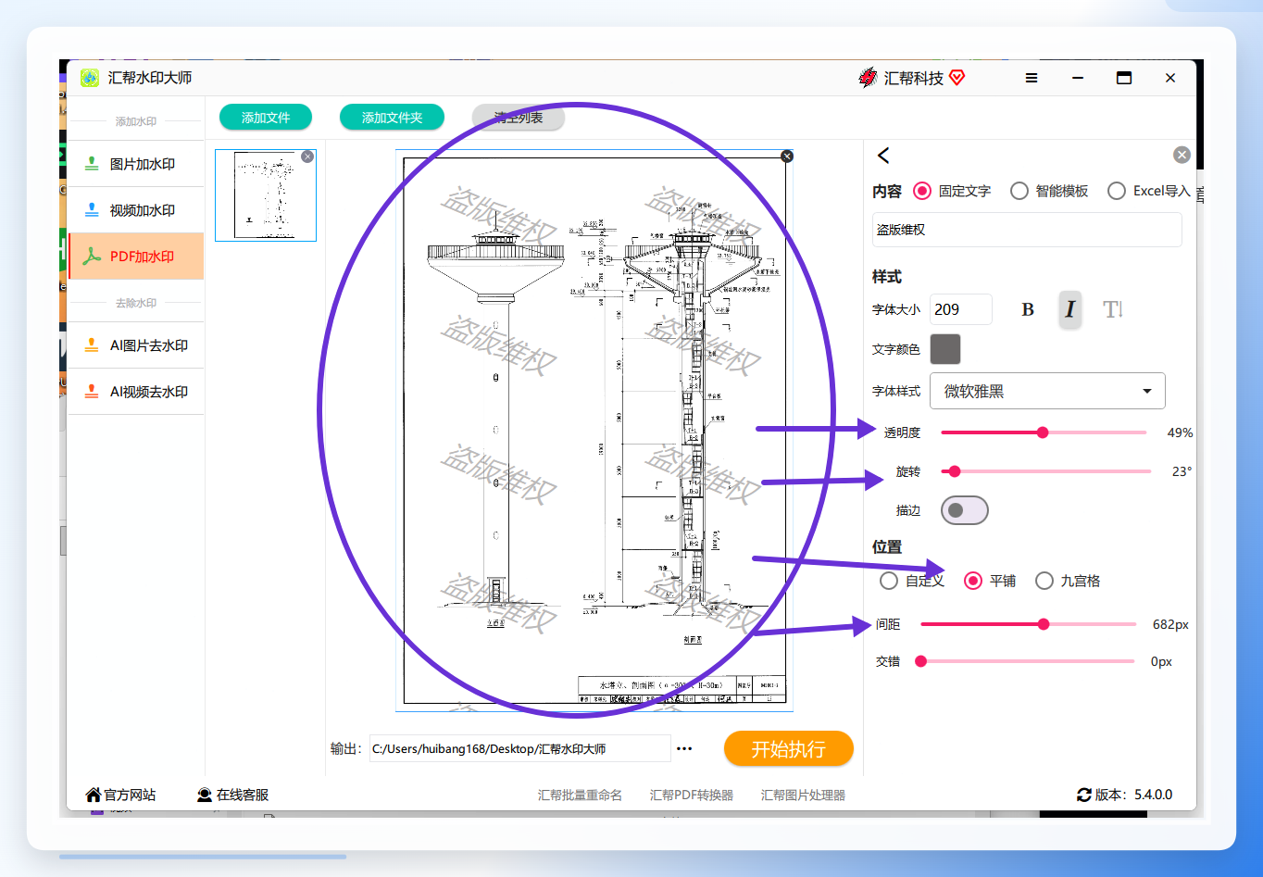This screenshot has width=1263, height=877.
Task: Open the 汇帮PDF转换器 link
Action: (x=692, y=795)
